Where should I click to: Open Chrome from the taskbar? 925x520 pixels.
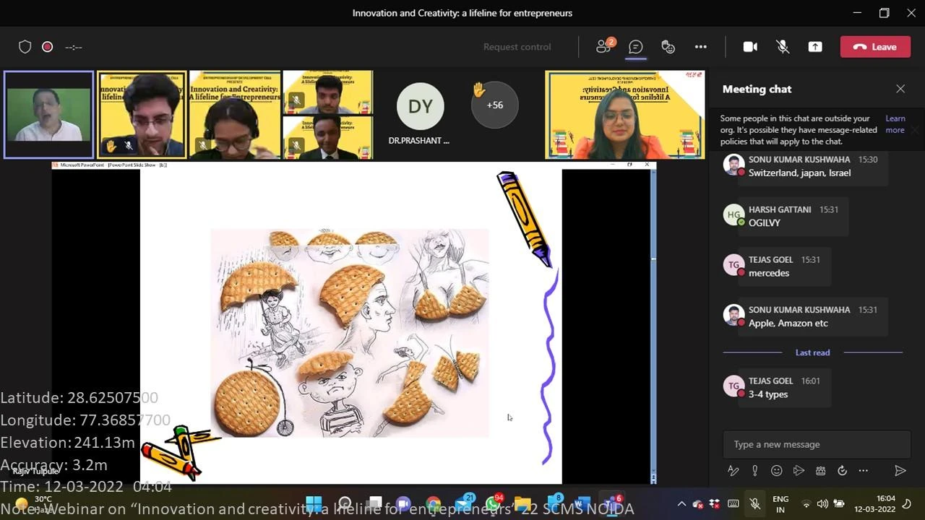[x=434, y=503]
